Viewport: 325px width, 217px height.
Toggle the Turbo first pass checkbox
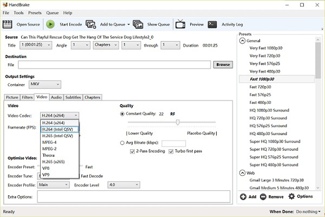click(x=171, y=151)
